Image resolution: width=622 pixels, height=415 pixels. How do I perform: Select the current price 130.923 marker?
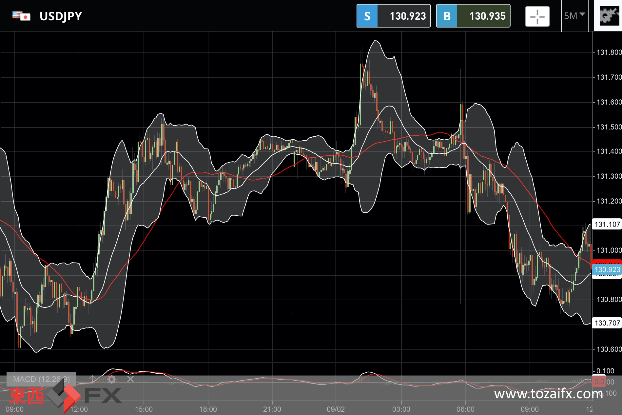pyautogui.click(x=607, y=269)
